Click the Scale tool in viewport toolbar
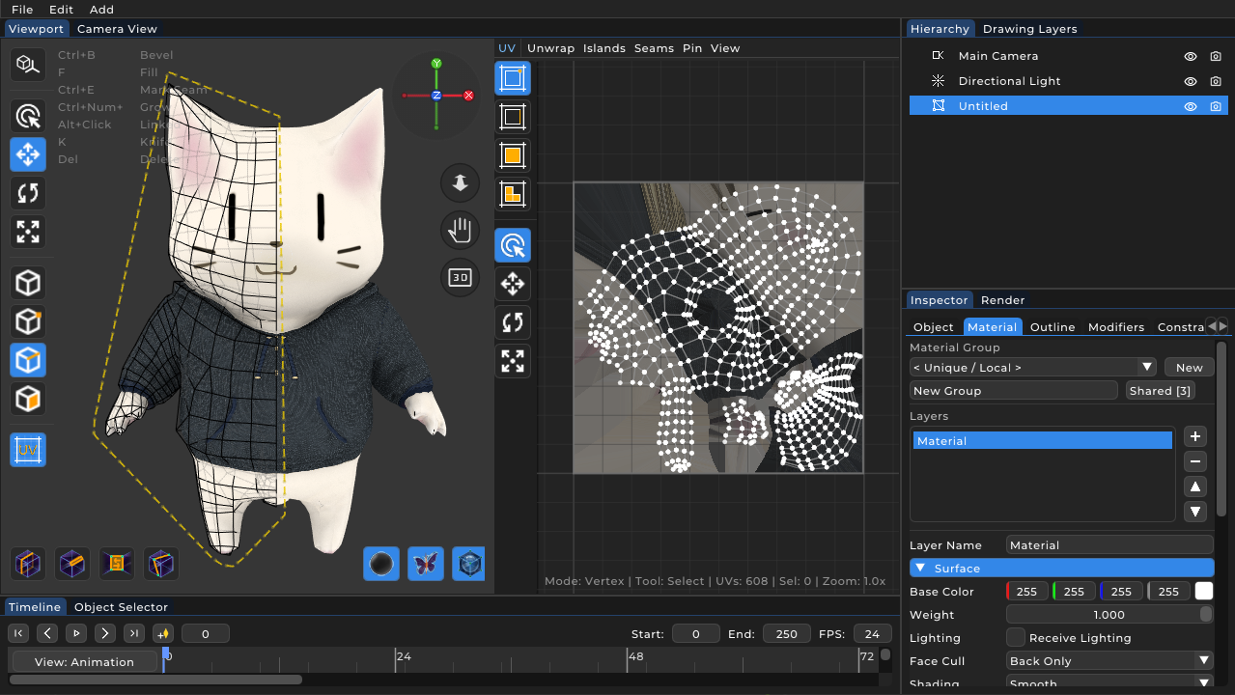The height and width of the screenshot is (695, 1235). pyautogui.click(x=28, y=232)
